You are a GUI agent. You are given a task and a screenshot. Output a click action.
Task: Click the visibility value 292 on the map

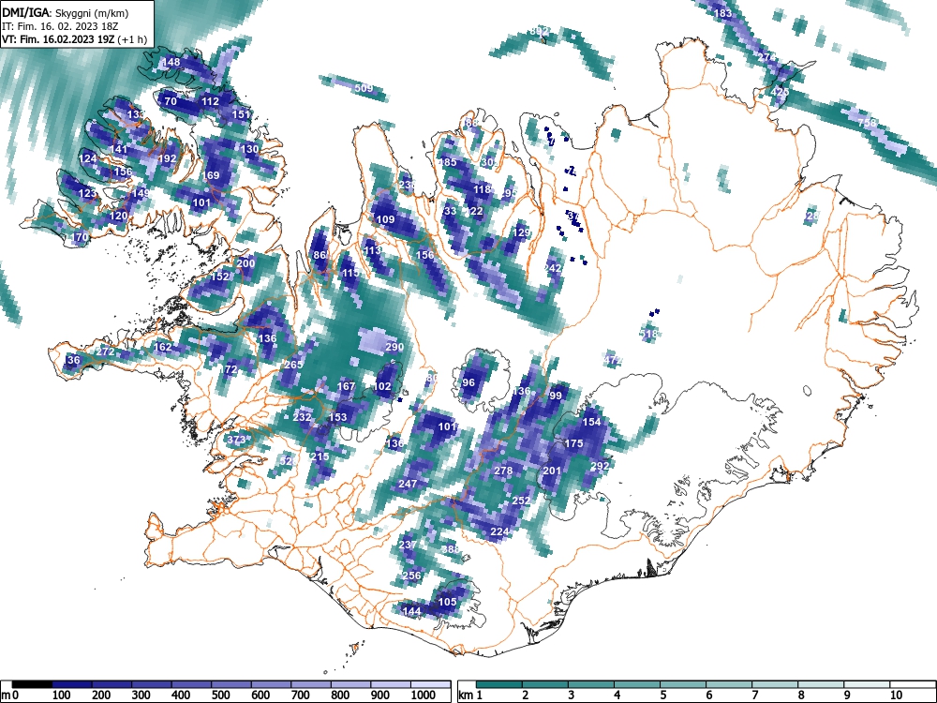600,466
